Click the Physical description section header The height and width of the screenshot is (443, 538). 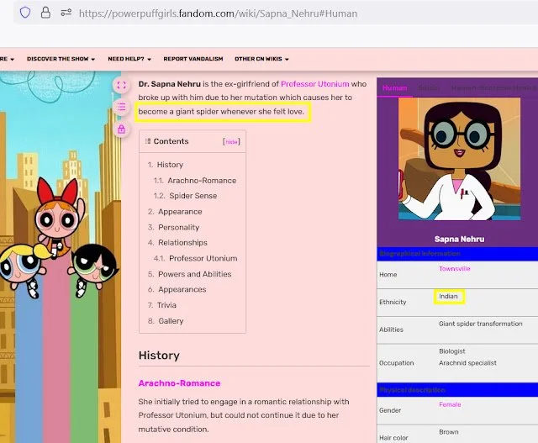click(x=457, y=390)
